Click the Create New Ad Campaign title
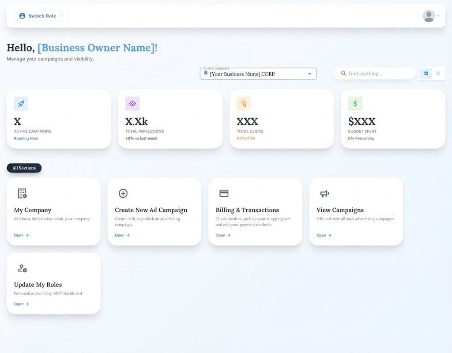 [x=151, y=210]
